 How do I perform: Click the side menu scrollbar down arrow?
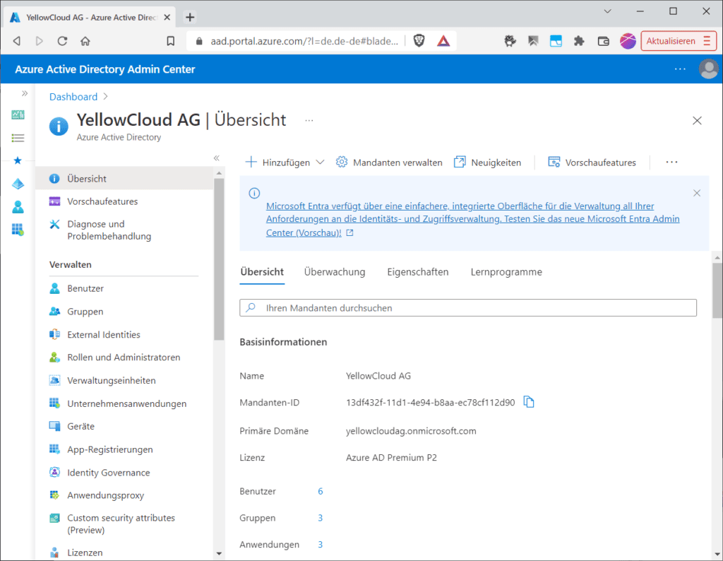pos(219,553)
